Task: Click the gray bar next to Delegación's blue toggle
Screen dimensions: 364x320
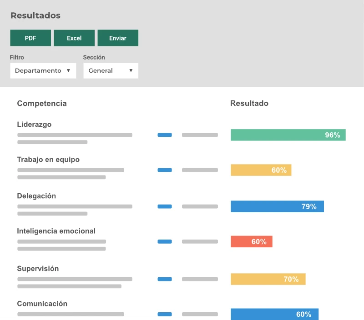Action: click(199, 206)
